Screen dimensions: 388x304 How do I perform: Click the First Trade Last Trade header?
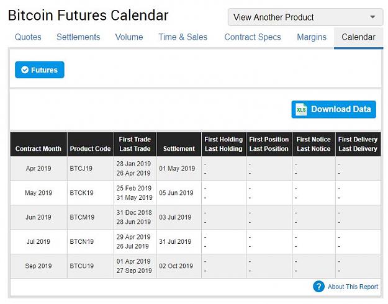[135, 144]
